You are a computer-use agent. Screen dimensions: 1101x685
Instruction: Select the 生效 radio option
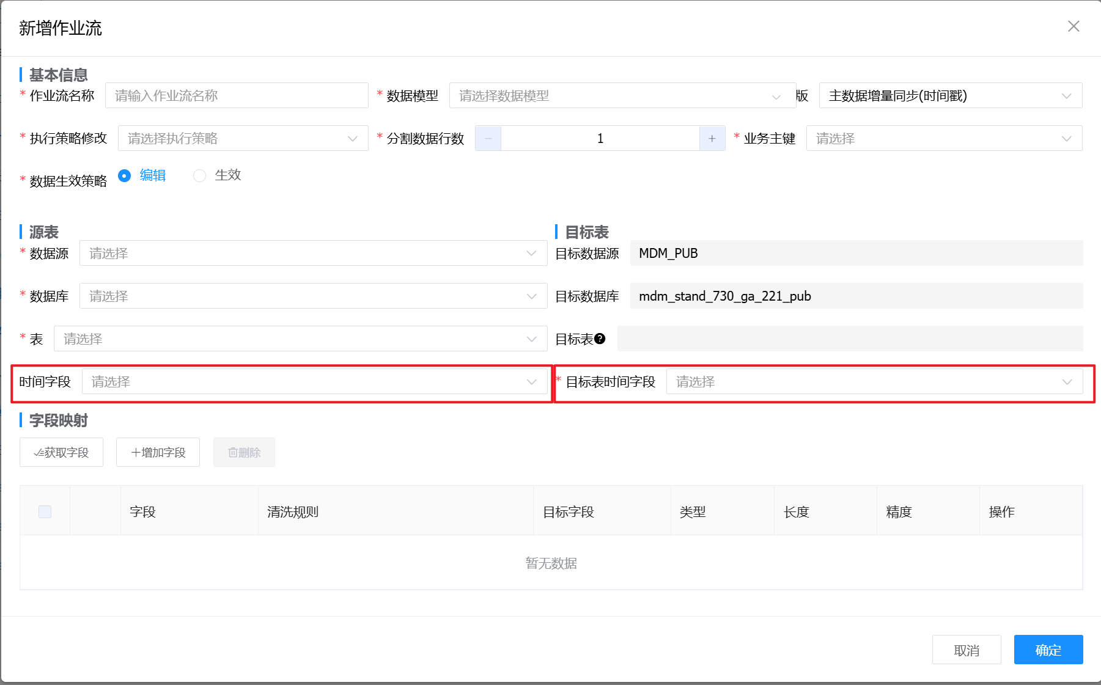(x=200, y=175)
